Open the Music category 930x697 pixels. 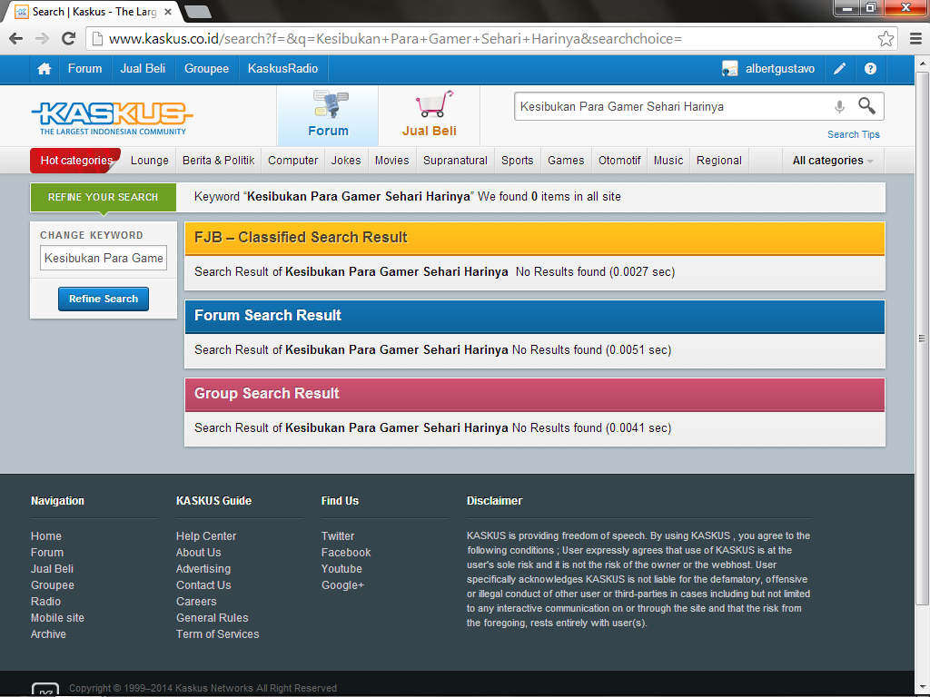click(668, 161)
